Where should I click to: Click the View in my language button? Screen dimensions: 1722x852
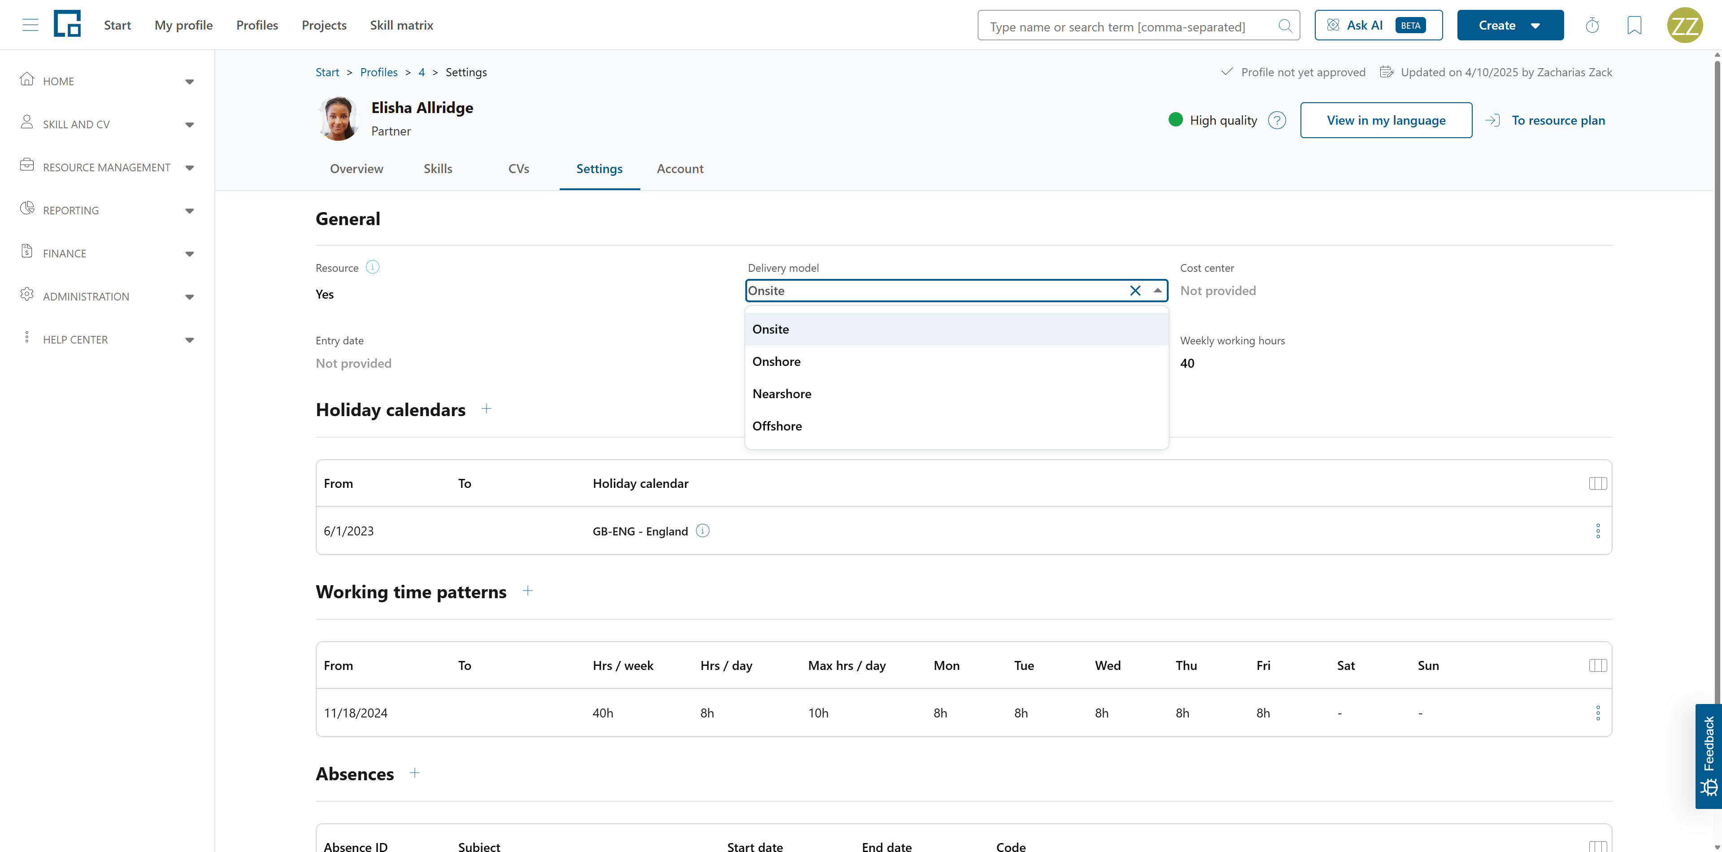1386,120
